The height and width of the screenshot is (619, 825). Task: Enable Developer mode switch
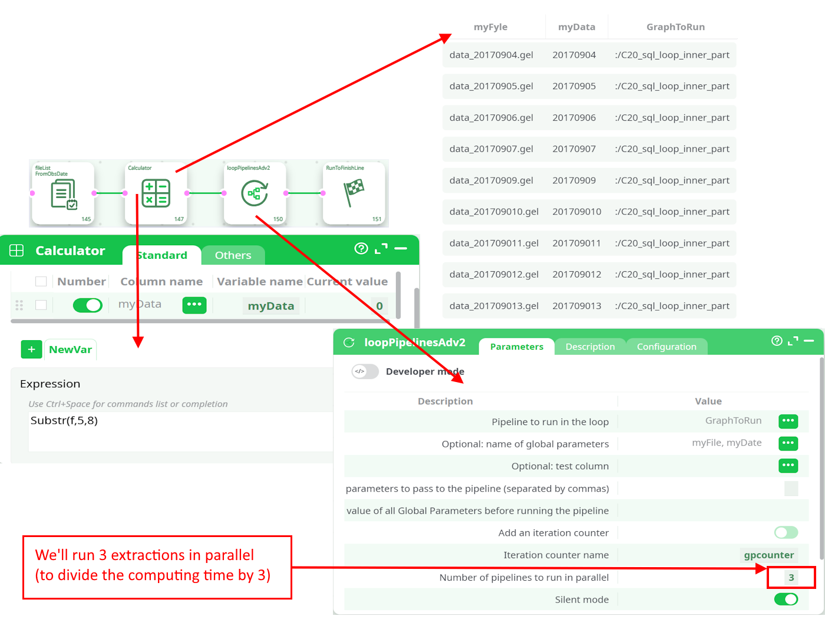[x=365, y=371]
